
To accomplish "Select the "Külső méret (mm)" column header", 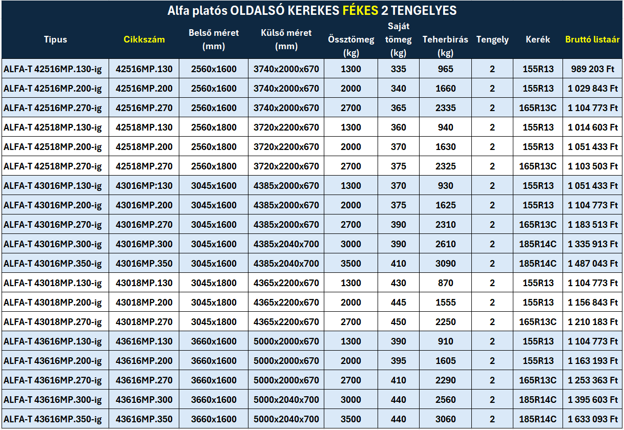I will pos(286,39).
